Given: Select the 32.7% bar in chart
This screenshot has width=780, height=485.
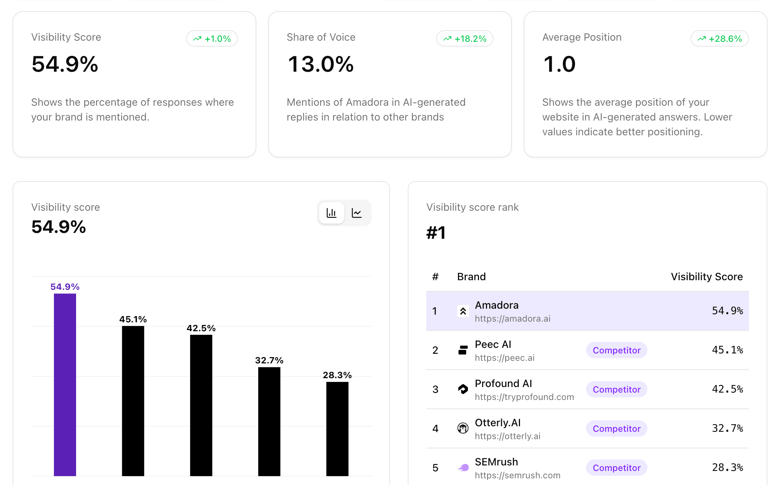Looking at the screenshot, I should click(x=269, y=421).
